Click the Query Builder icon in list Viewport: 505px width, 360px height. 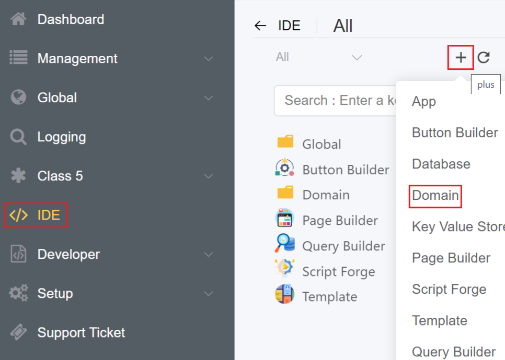[285, 244]
